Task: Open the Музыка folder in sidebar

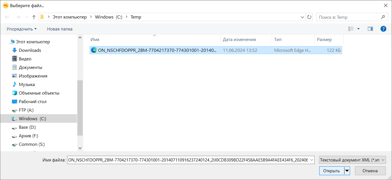Action: pos(27,85)
